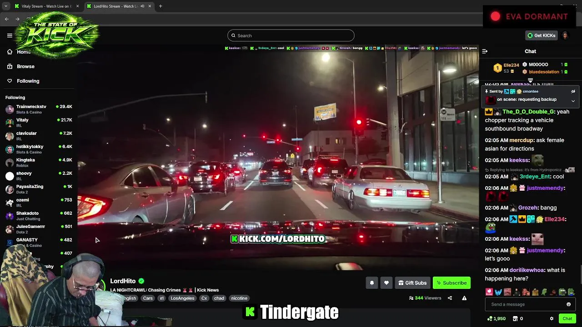Hide the pinned chat message
The height and width of the screenshot is (327, 582).
click(x=573, y=91)
